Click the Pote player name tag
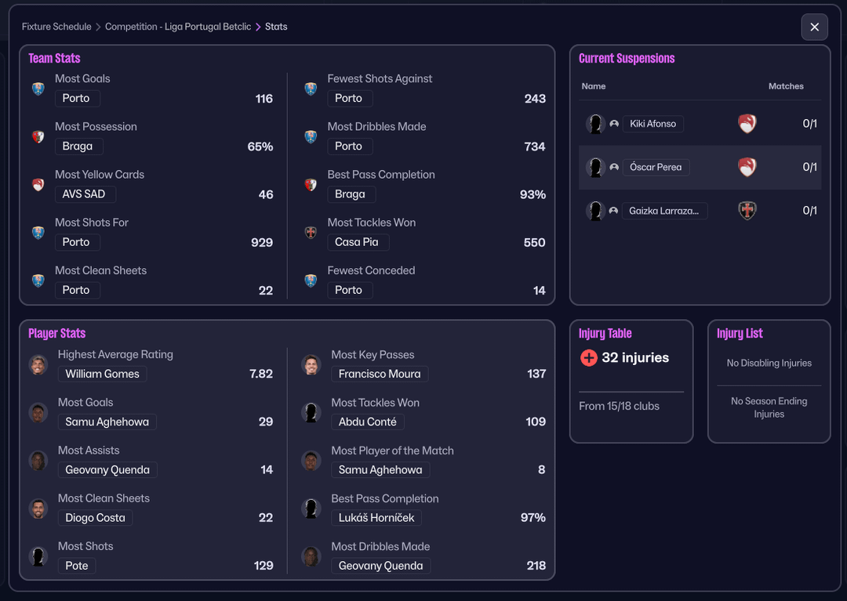 [77, 565]
